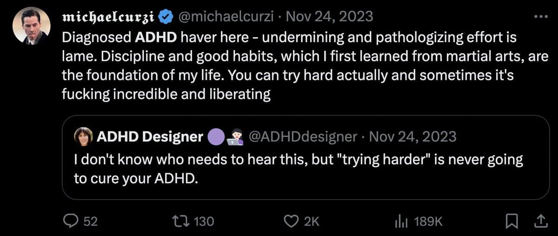Like the tweet with the heart icon

click(291, 222)
